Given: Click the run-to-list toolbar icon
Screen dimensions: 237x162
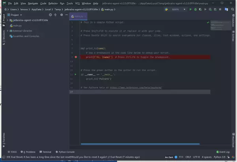Looking at the screenshot, I should (215, 9).
